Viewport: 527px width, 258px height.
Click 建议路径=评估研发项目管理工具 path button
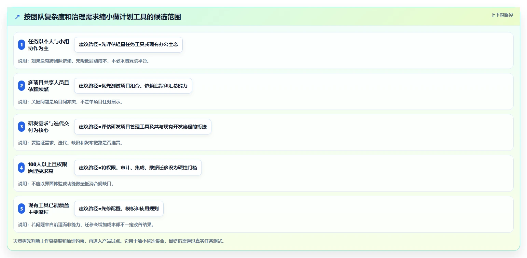pyautogui.click(x=143, y=127)
